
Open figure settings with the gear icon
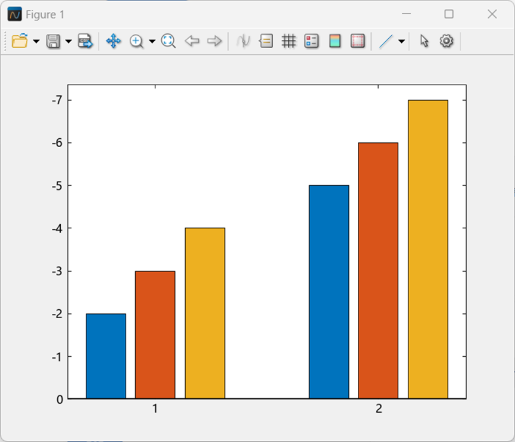[447, 41]
